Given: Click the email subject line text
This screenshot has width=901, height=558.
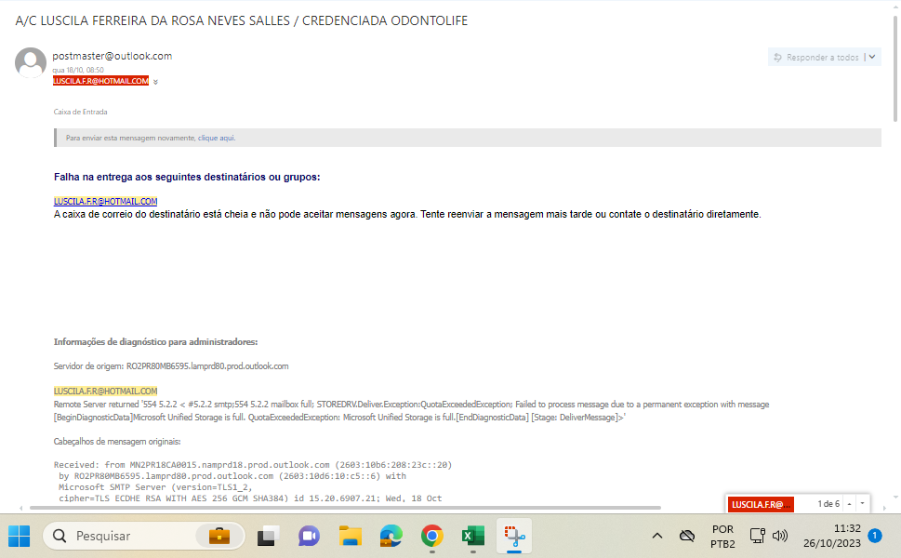Looking at the screenshot, I should coord(242,20).
